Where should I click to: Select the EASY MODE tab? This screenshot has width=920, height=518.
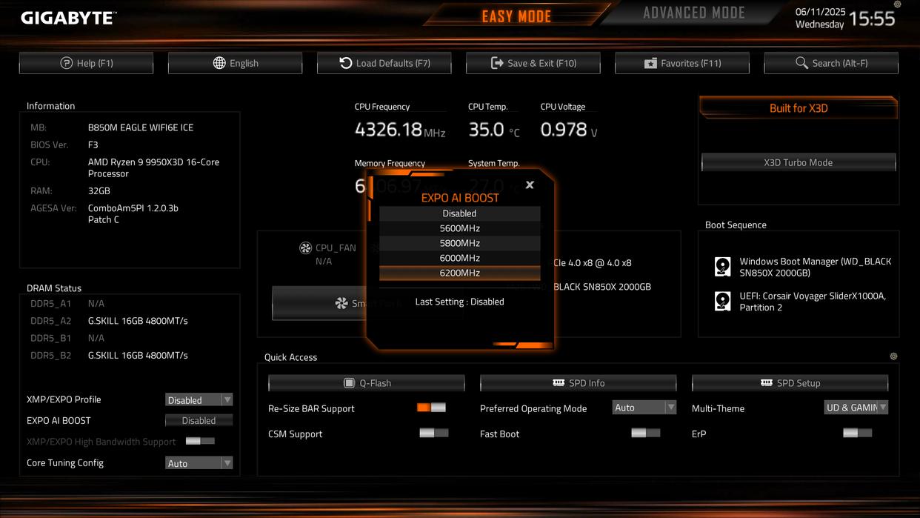[516, 13]
